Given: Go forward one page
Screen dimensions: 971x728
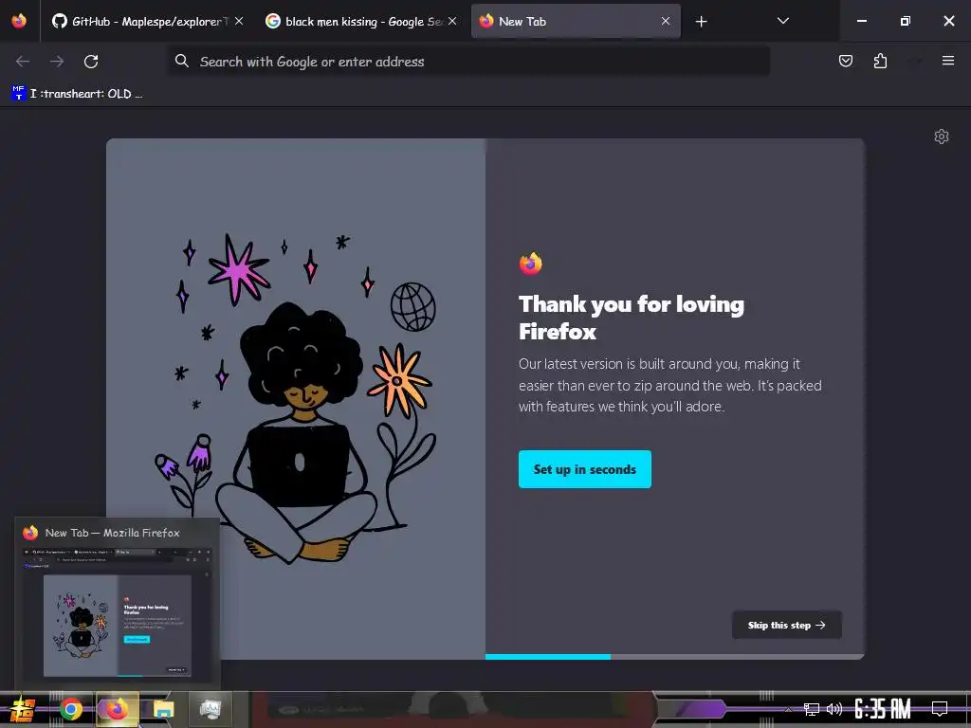Looking at the screenshot, I should 57,62.
